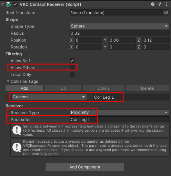The width and height of the screenshot is (171, 176).
Task: Click the Up button for collision tags
Action: (x=63, y=88)
